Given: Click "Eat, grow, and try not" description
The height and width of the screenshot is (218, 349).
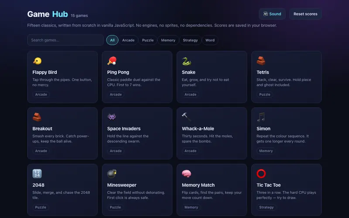Looking at the screenshot, I should click(205, 82).
